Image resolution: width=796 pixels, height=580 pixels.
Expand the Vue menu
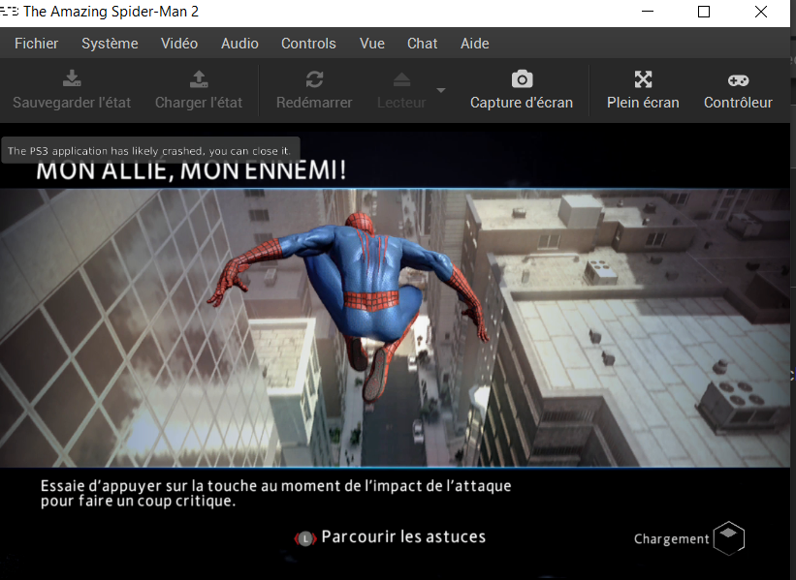coord(371,44)
